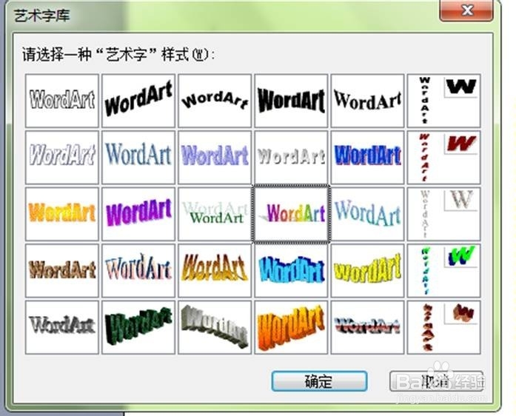Screen dimensions: 516x416
Task: Select the cyan-blue 3D block WordArt style
Action: click(291, 270)
